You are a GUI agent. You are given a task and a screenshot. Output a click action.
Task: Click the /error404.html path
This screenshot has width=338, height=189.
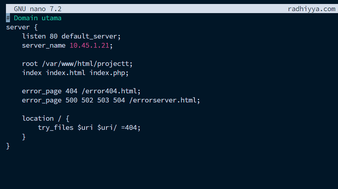tap(110, 91)
